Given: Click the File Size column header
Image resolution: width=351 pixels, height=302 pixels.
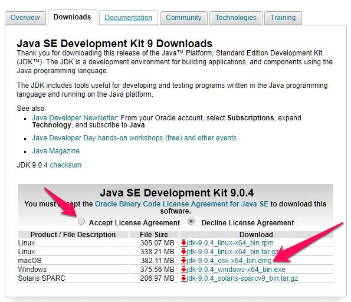Looking at the screenshot, I should [x=154, y=234].
